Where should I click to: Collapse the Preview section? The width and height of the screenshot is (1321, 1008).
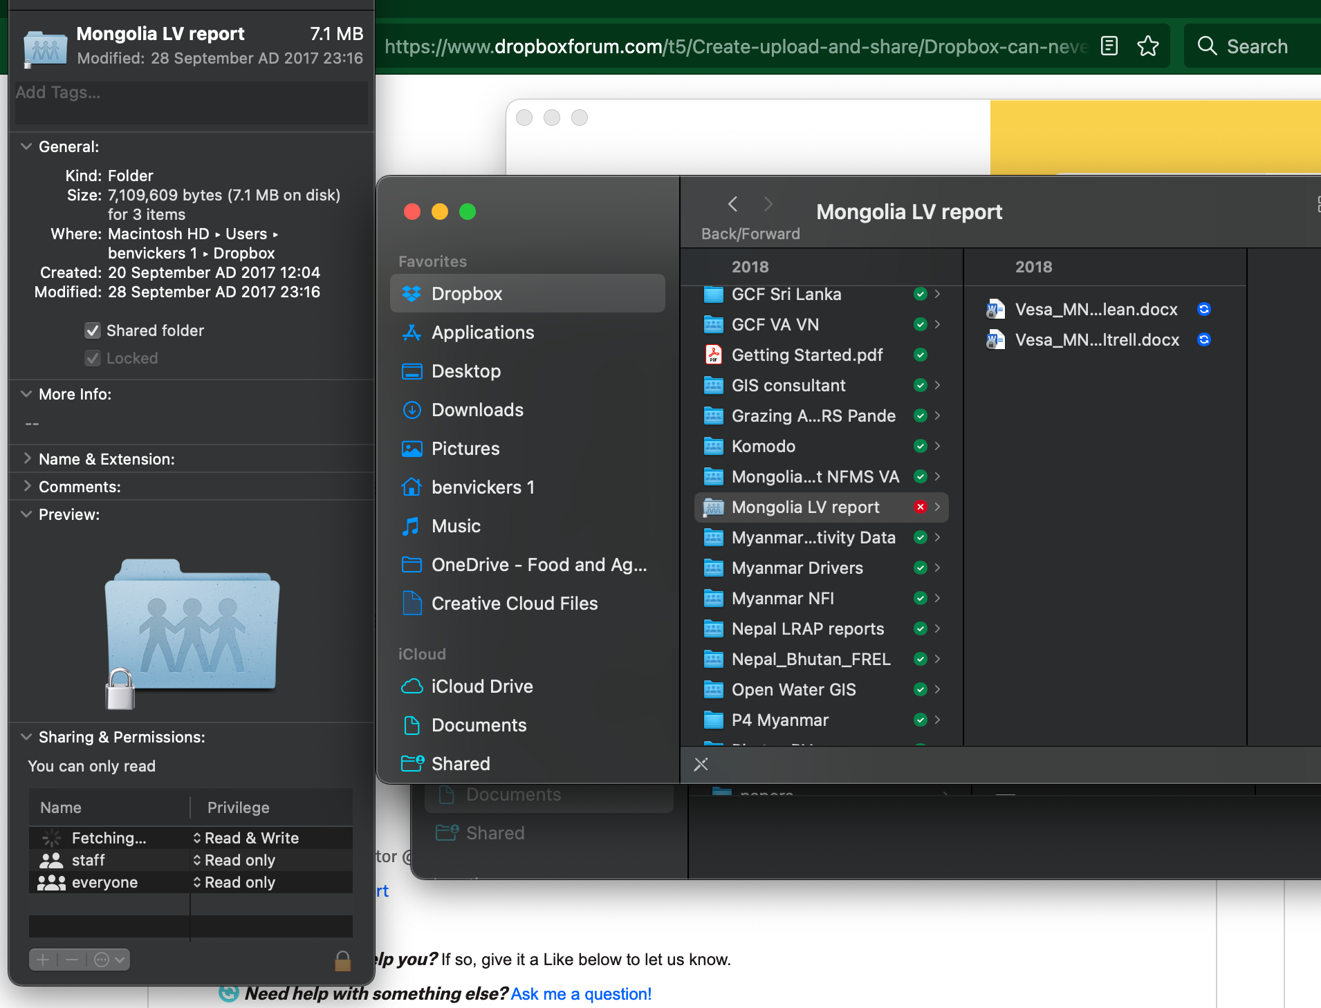coord(26,514)
